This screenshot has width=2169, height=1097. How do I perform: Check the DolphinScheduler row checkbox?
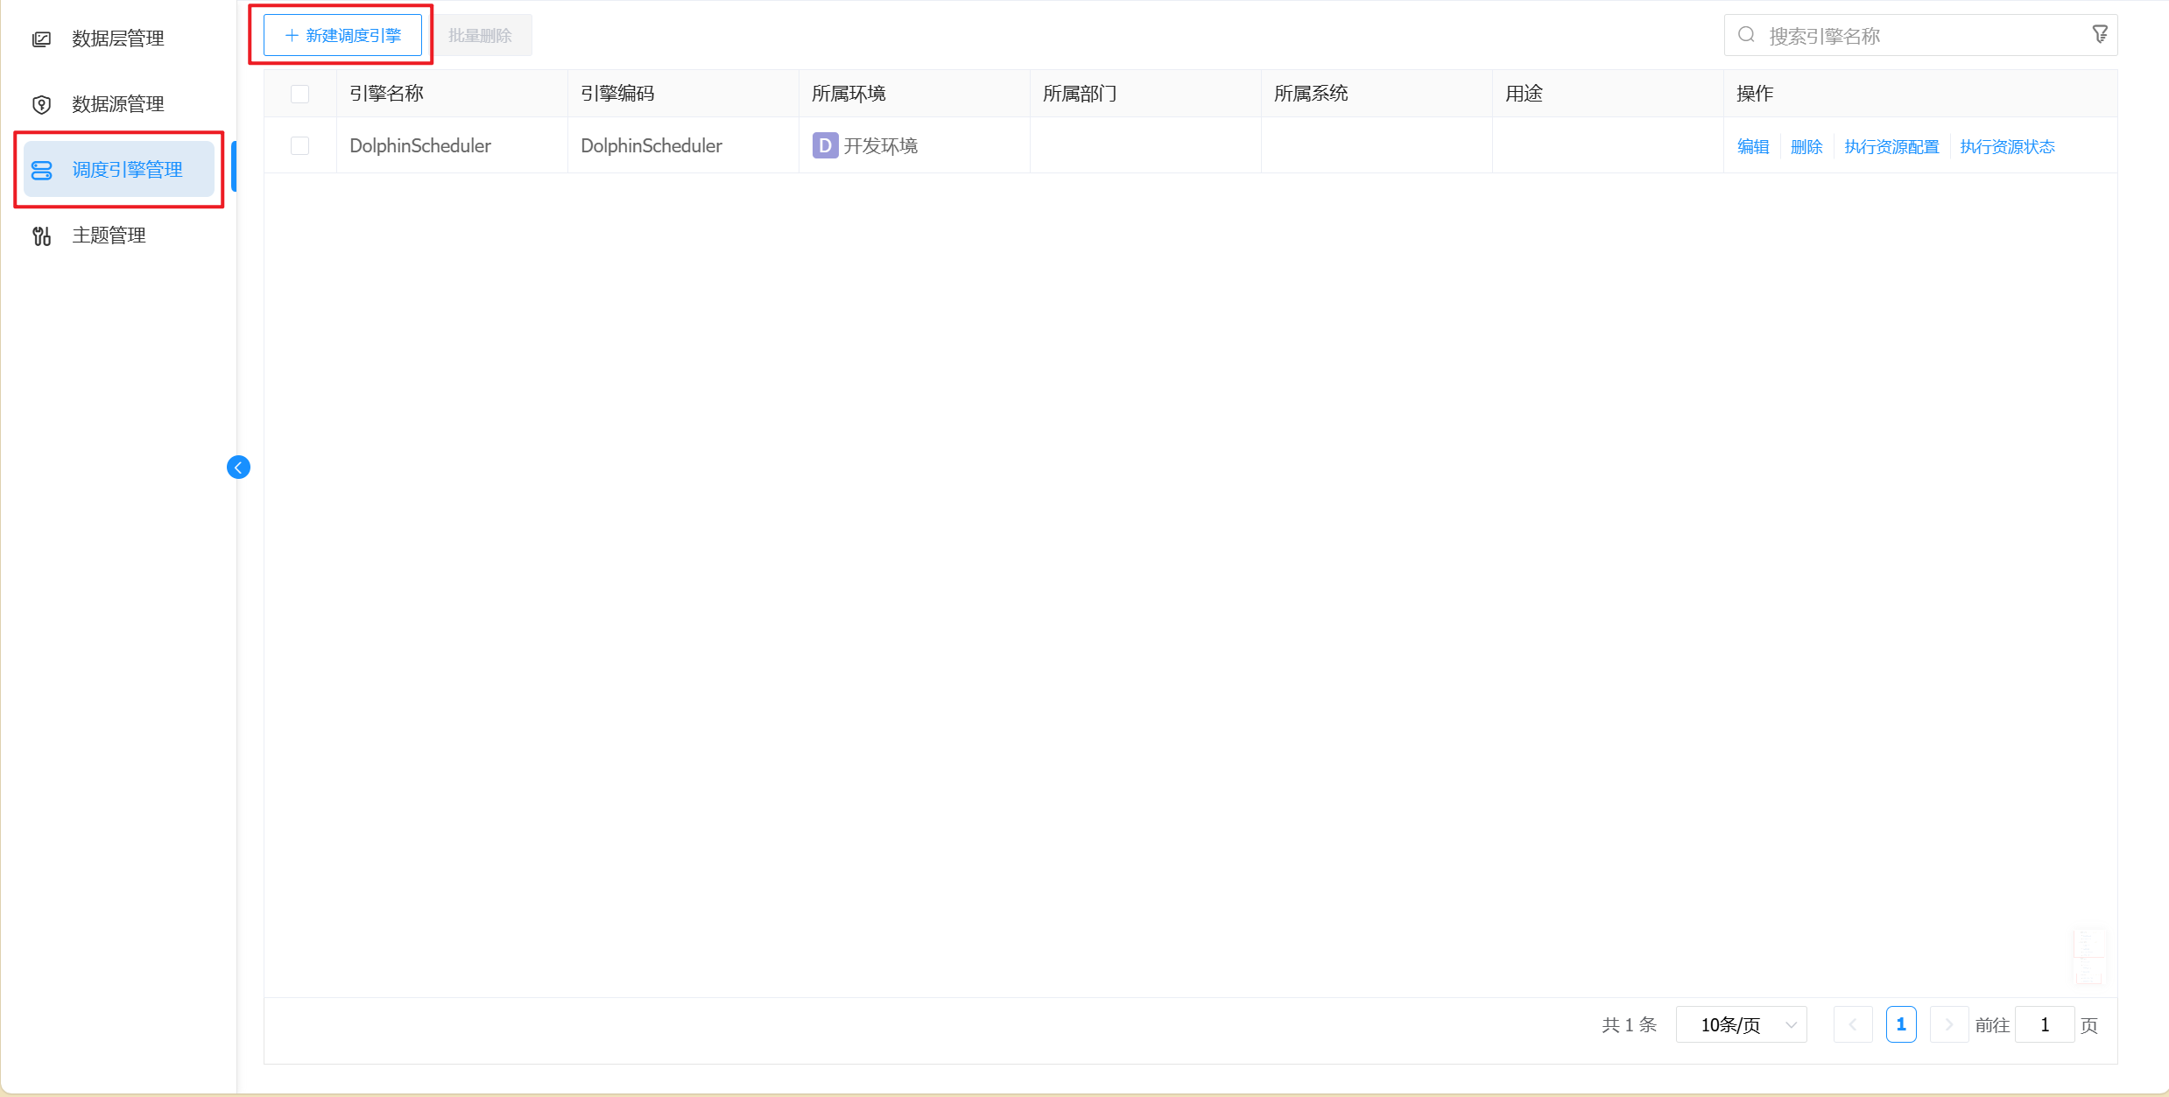[299, 145]
